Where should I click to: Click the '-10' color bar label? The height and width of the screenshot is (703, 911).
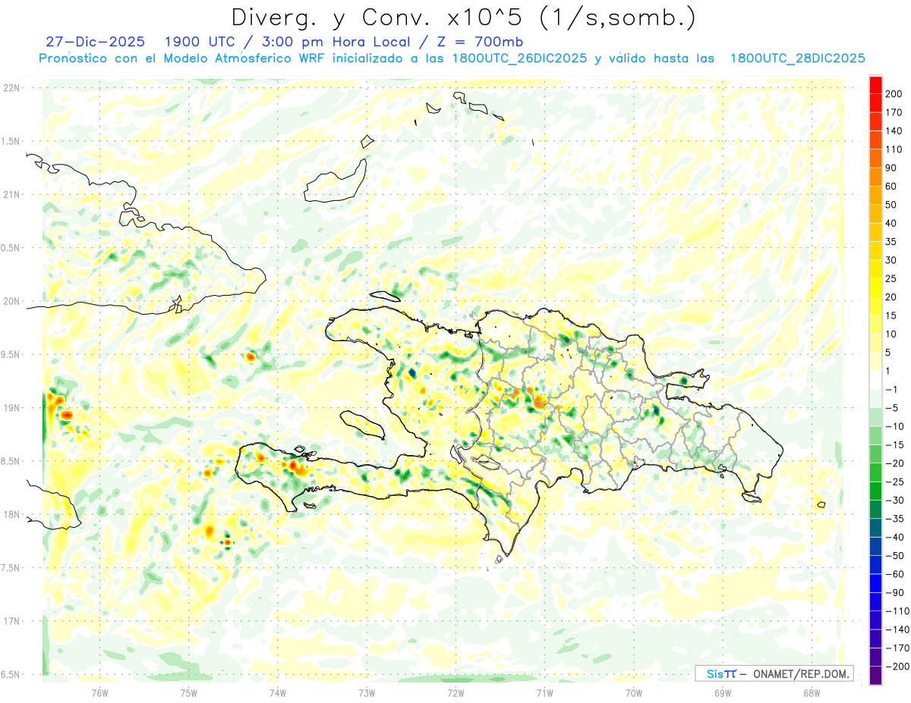[896, 426]
